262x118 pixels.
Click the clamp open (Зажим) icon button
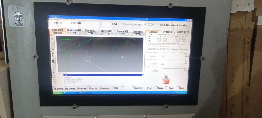pyautogui.click(x=166, y=77)
